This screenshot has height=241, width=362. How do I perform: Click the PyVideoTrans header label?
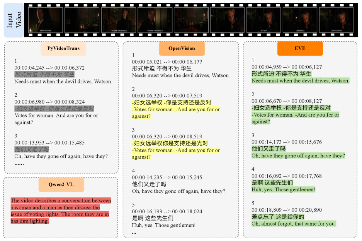(x=63, y=49)
